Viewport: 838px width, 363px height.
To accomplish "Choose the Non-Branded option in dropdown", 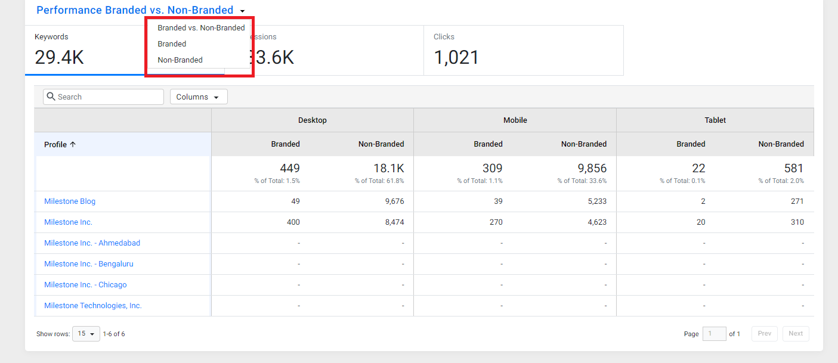I will pyautogui.click(x=180, y=60).
